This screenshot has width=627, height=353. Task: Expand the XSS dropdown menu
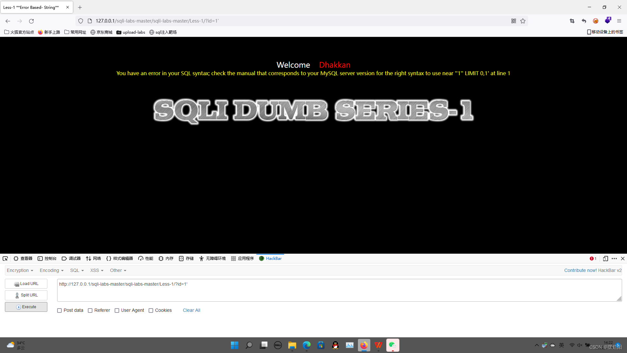coord(97,270)
